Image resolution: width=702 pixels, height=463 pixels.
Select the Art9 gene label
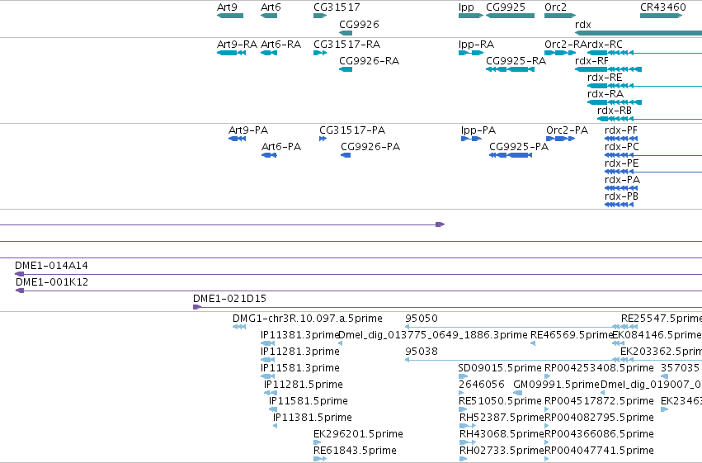tap(227, 7)
